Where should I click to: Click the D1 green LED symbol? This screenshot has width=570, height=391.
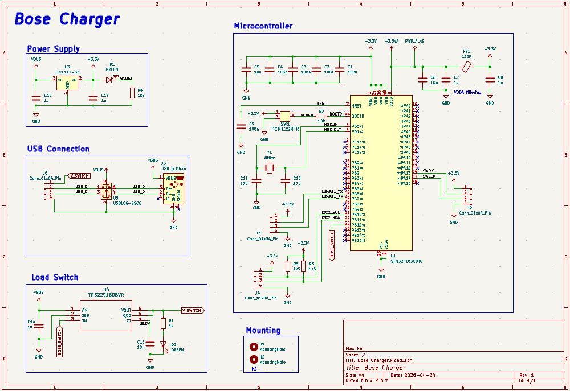(109, 80)
